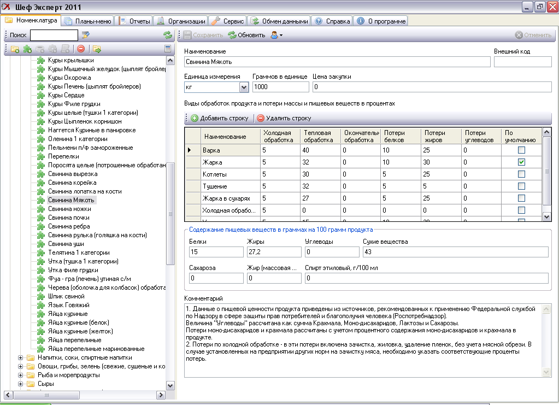Viewport: 559px width, 405px height.
Task: Click the processing table vertical scrollbar thumb
Action: tap(546, 171)
